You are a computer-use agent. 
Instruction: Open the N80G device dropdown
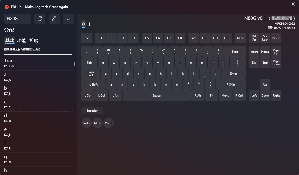pos(18,19)
